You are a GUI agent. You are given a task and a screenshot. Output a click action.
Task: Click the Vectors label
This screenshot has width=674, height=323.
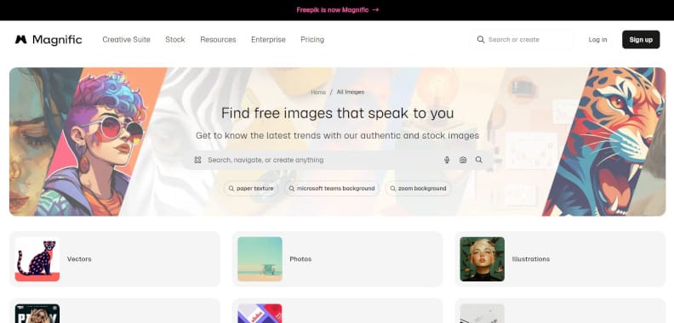point(79,259)
